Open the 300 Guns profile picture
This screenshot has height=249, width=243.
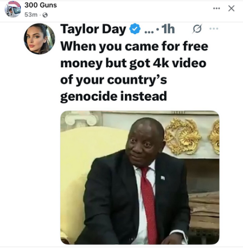coord(12,9)
